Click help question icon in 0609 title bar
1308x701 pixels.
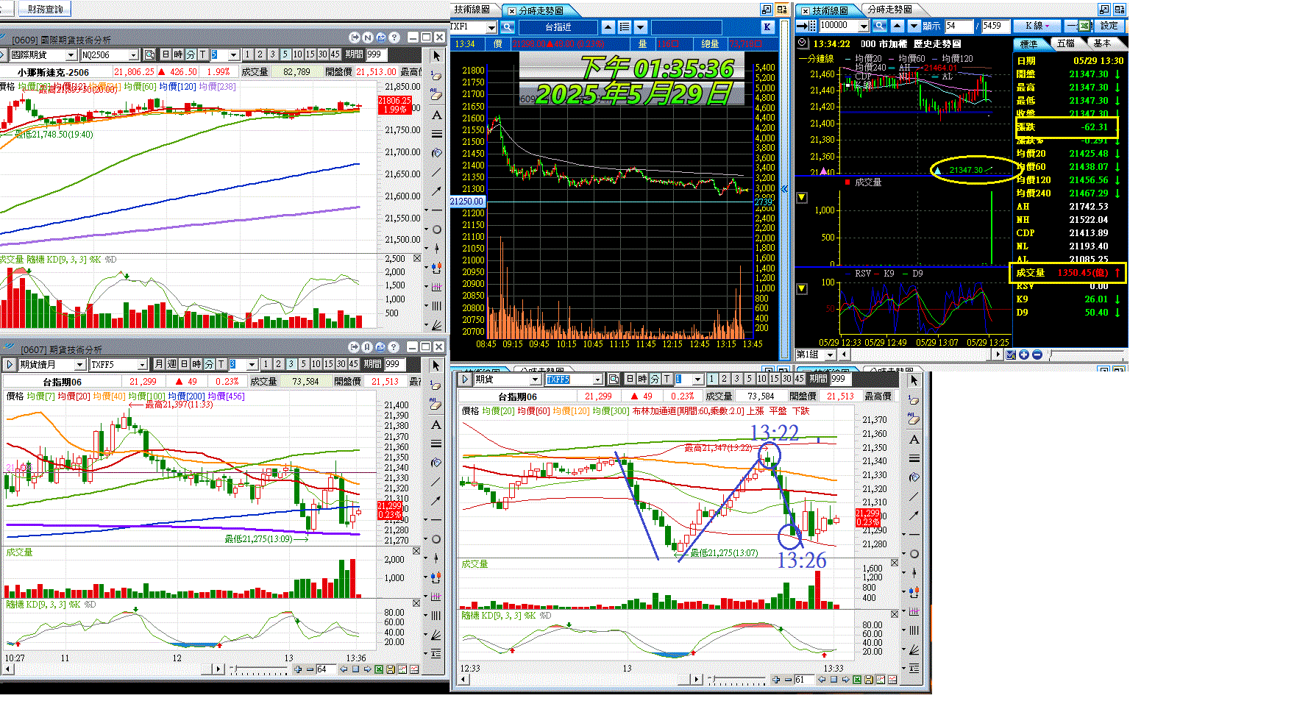394,37
